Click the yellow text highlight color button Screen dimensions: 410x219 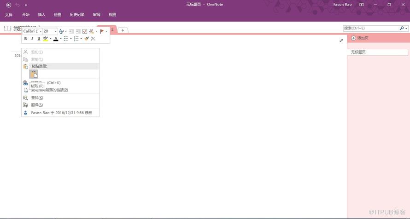46,39
